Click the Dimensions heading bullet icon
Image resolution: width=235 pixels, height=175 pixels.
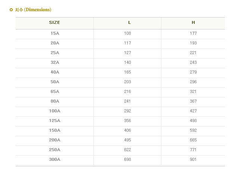coord(11,10)
